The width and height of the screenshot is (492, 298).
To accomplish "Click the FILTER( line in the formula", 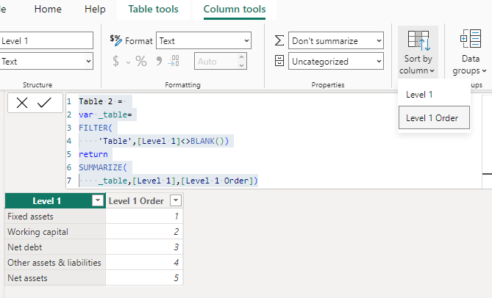I will click(x=96, y=128).
